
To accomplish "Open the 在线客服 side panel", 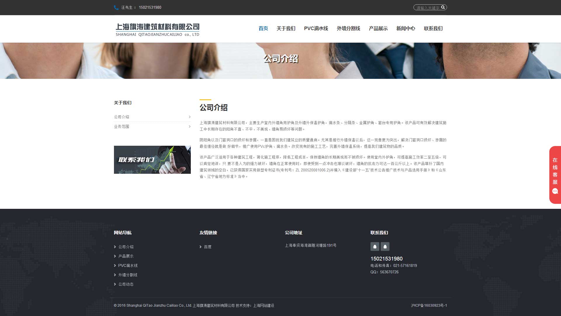I will pyautogui.click(x=555, y=175).
